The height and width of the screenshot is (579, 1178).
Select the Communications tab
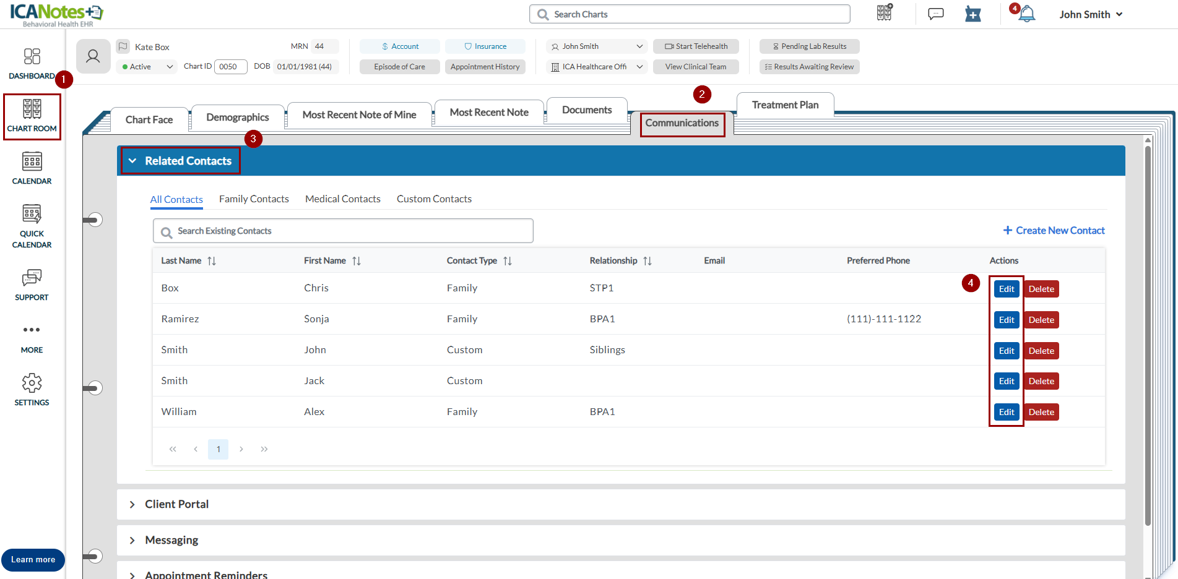682,123
